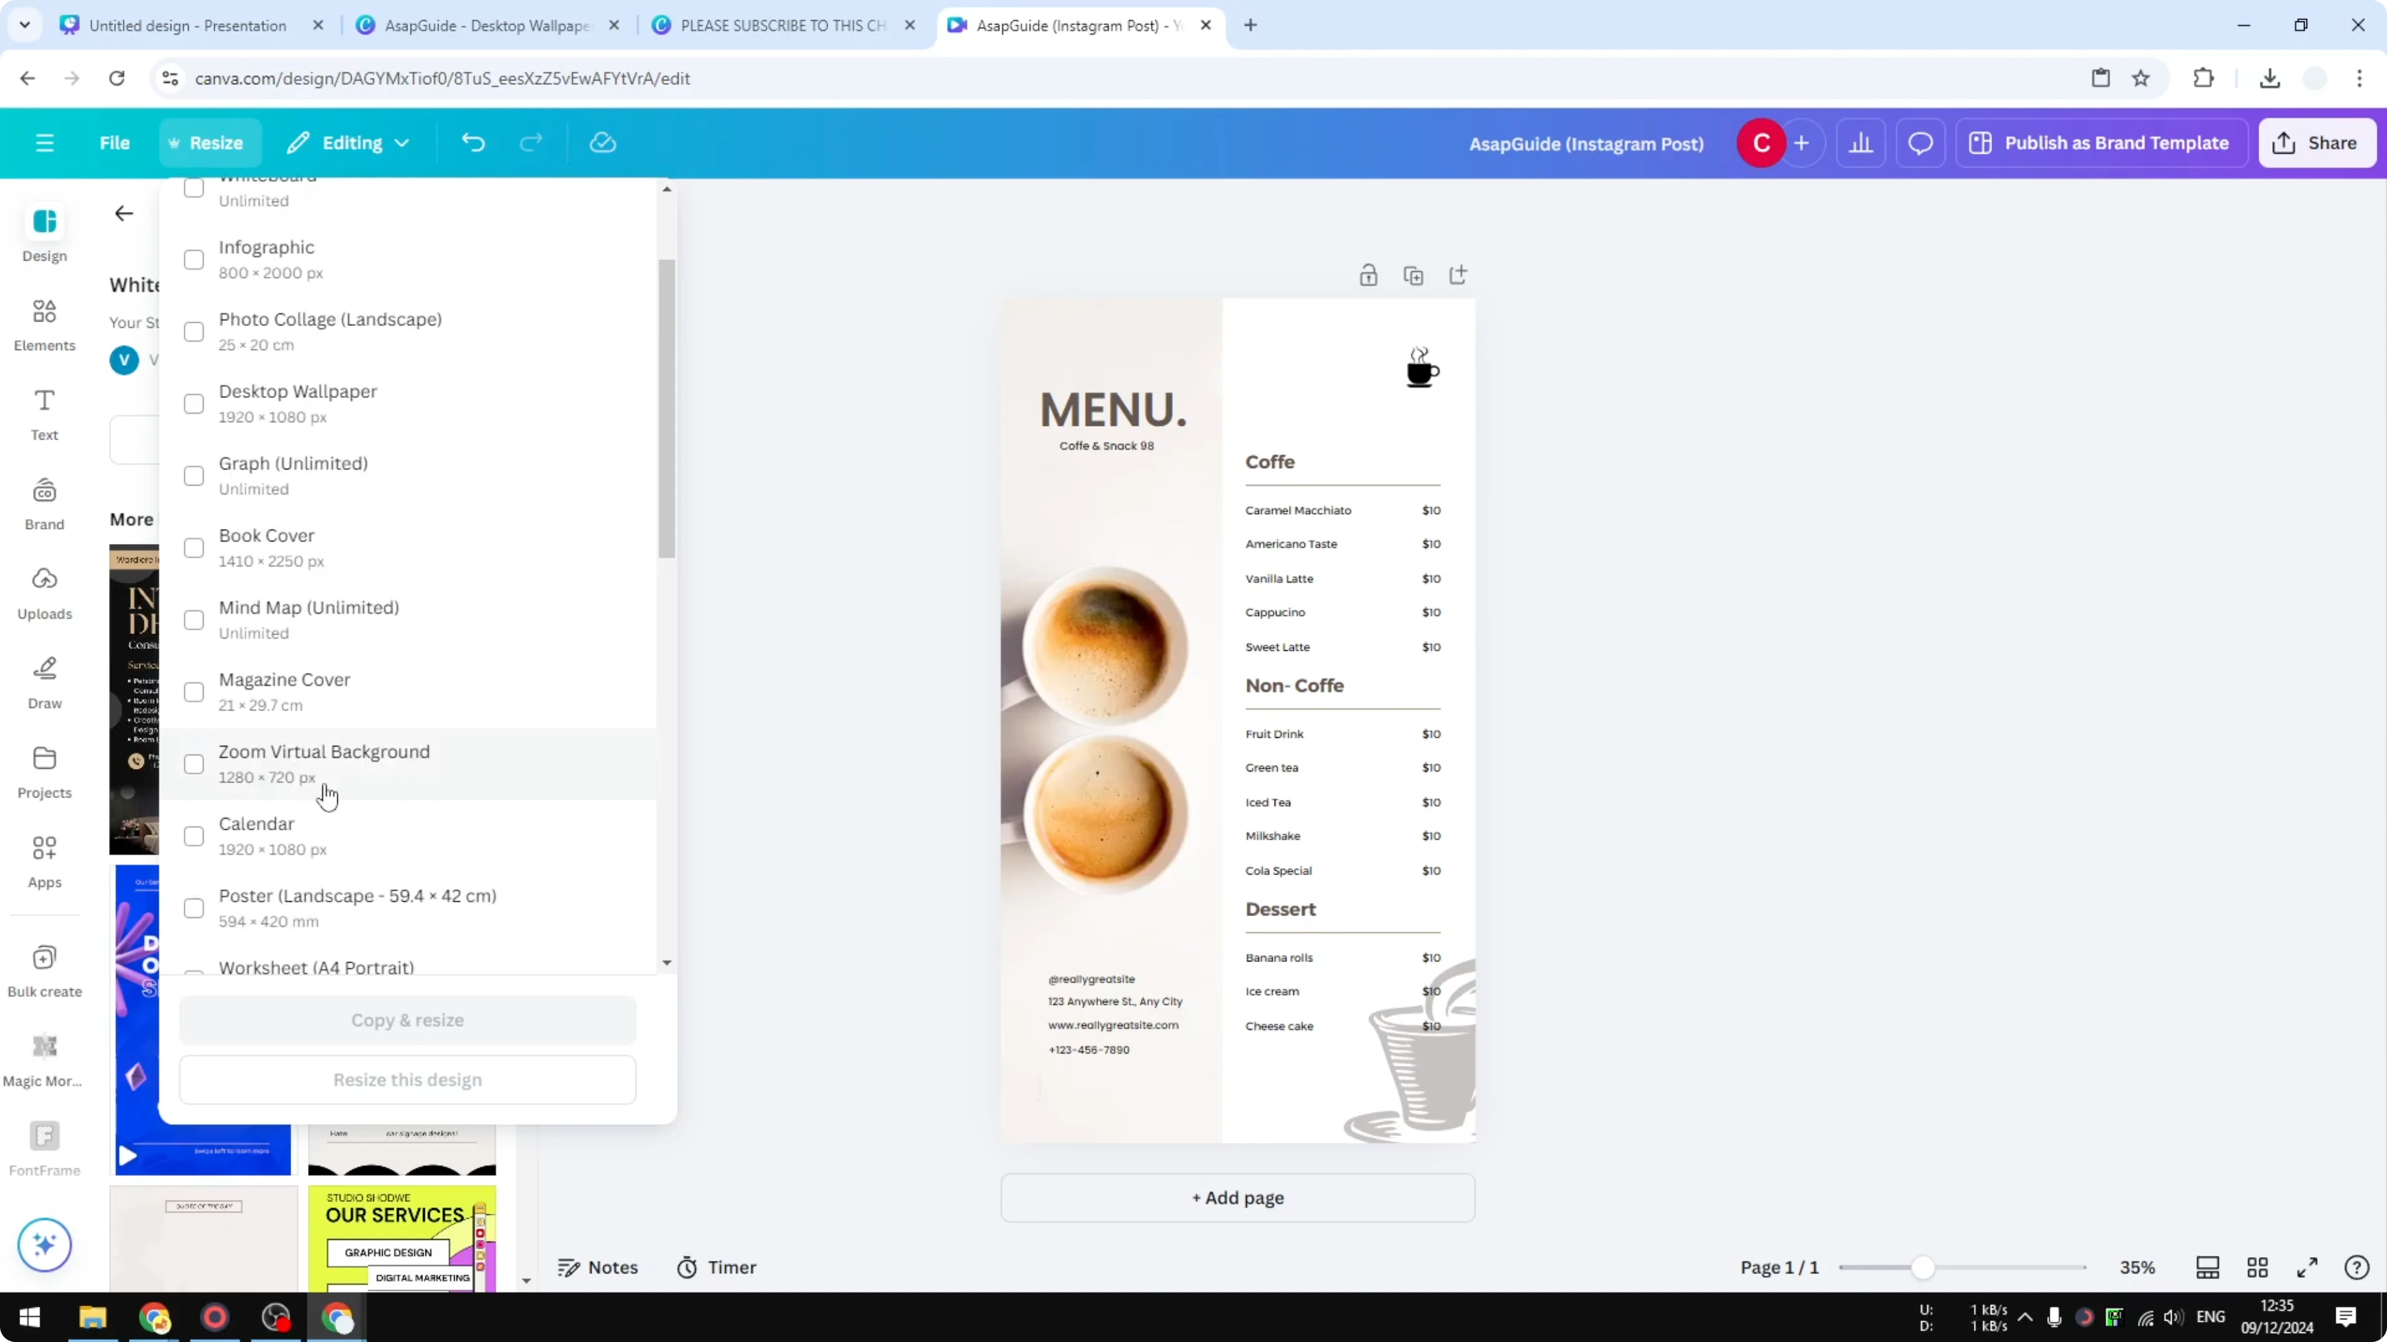Open the Resize menu

[x=210, y=143]
